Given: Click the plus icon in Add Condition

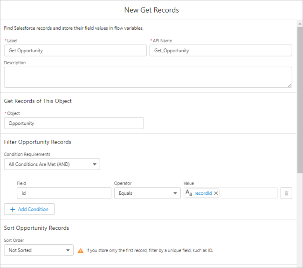Looking at the screenshot, I should (x=13, y=209).
